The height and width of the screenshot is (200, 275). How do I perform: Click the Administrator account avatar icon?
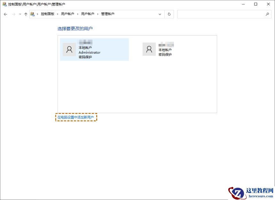click(x=69, y=49)
